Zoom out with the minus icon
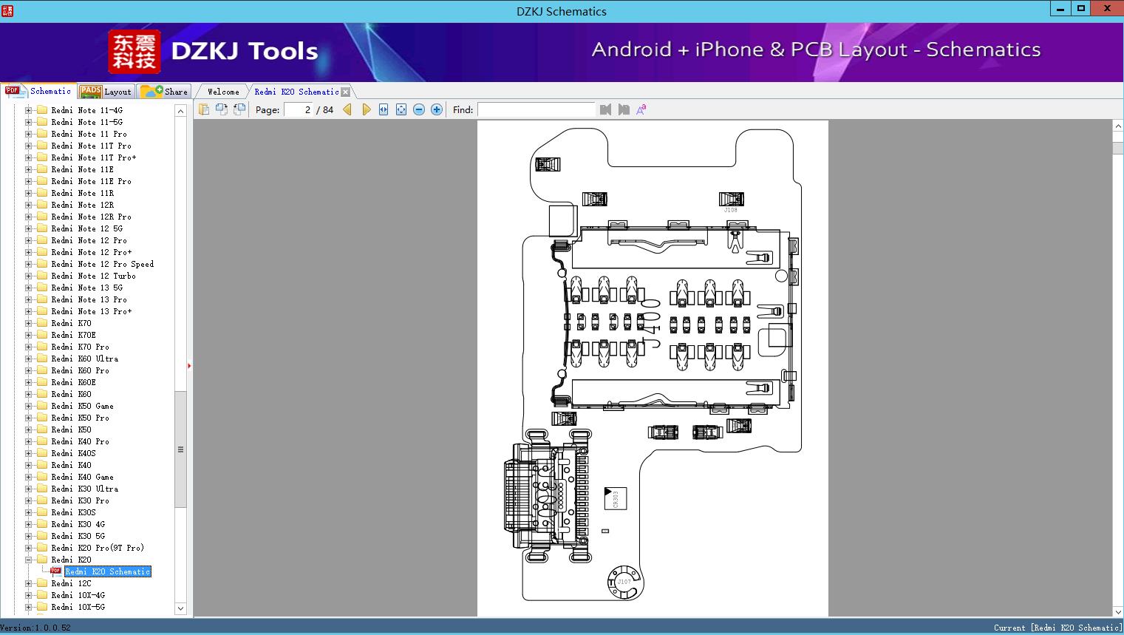Screen dimensions: 1124x635 (419, 109)
